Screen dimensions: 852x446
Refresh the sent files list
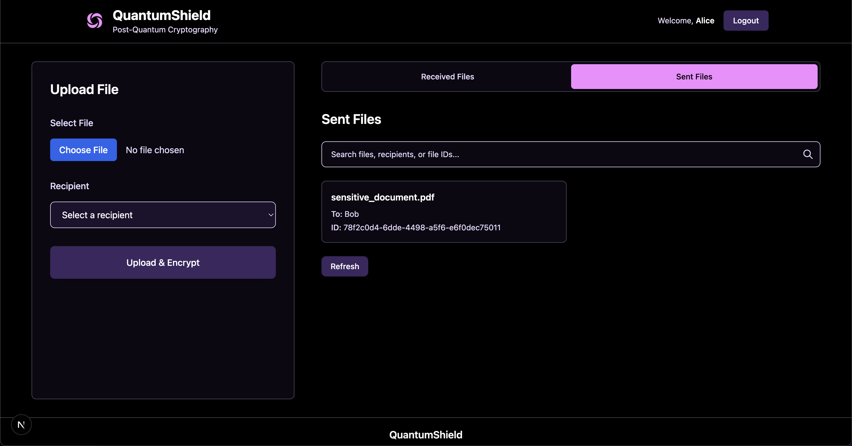345,266
